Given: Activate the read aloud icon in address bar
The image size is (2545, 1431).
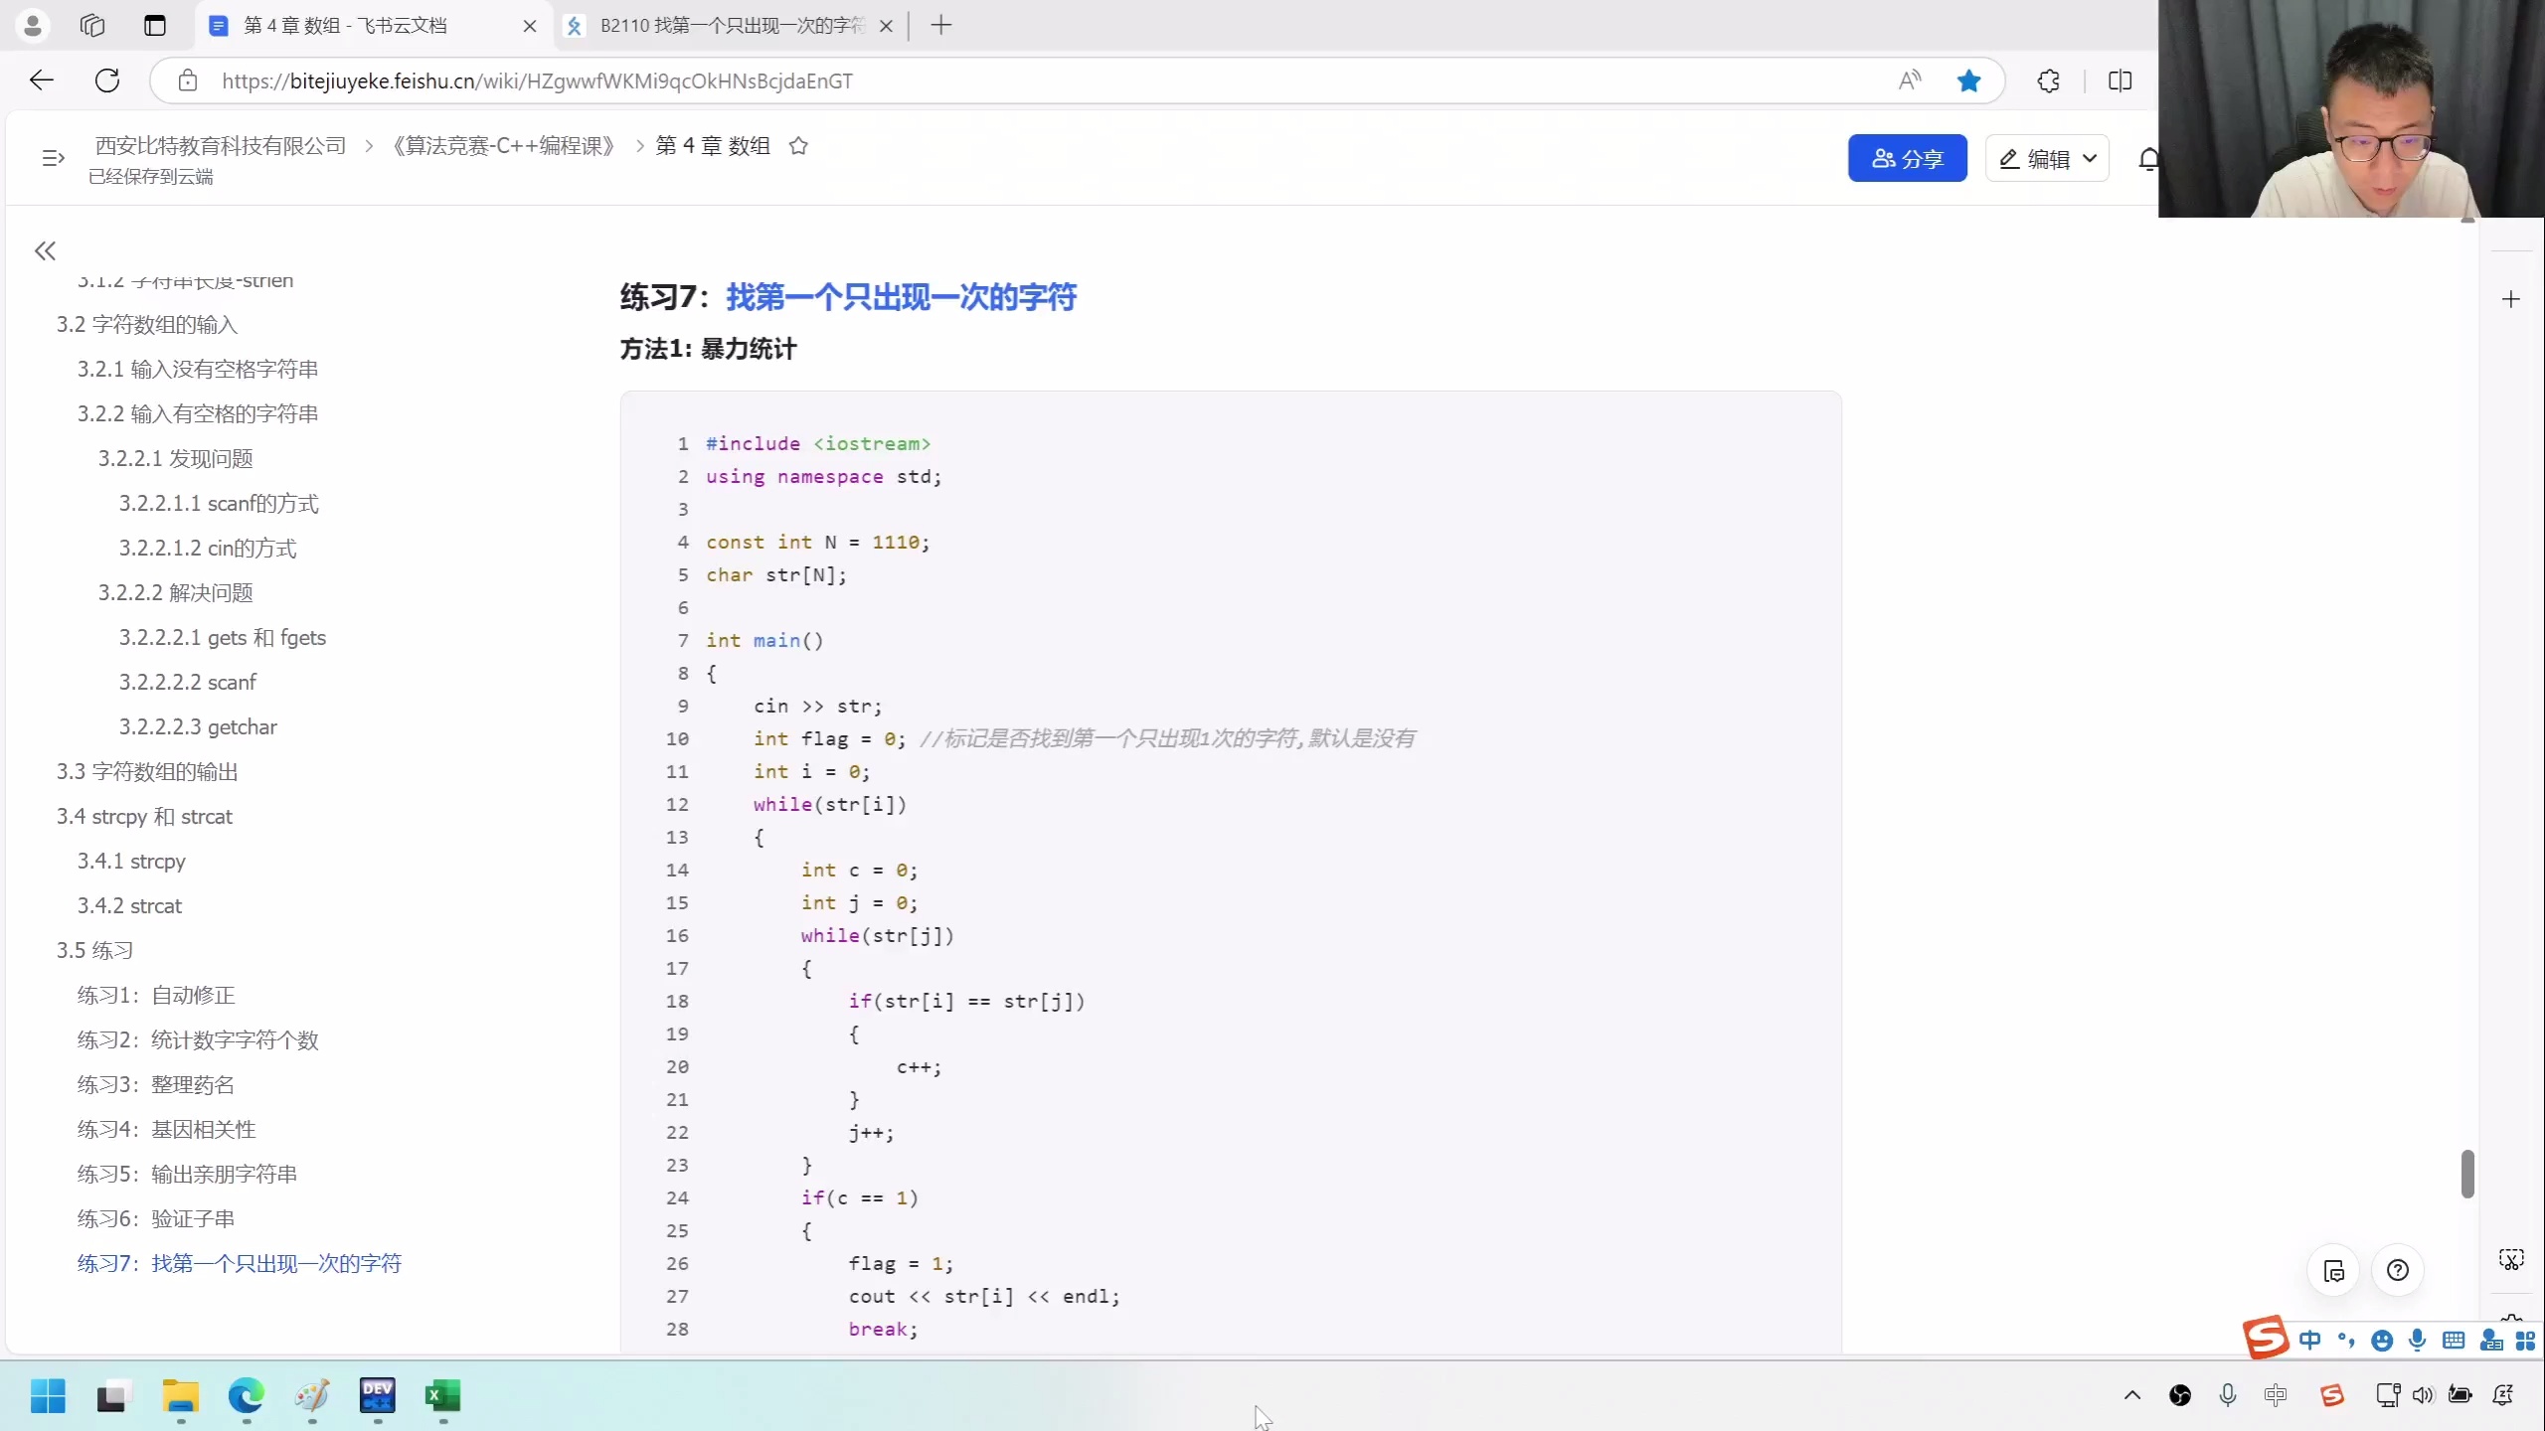Looking at the screenshot, I should 1910,80.
